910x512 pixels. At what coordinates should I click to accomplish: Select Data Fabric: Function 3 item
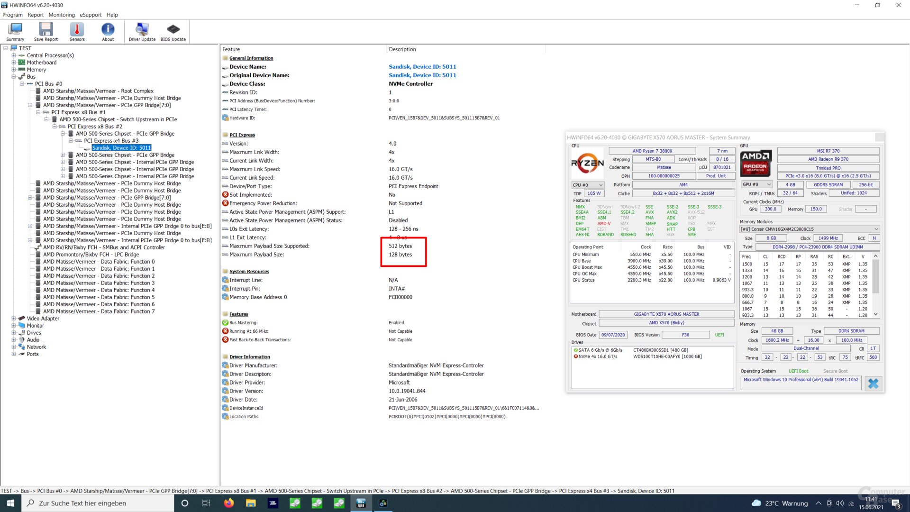pos(99,283)
